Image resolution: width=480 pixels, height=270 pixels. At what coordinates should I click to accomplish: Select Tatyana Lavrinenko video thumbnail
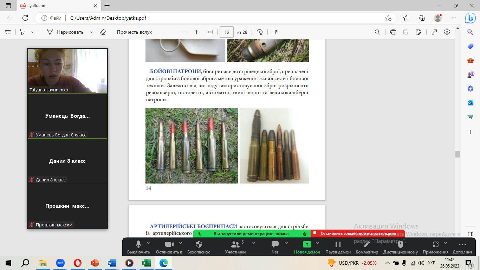coord(67,71)
